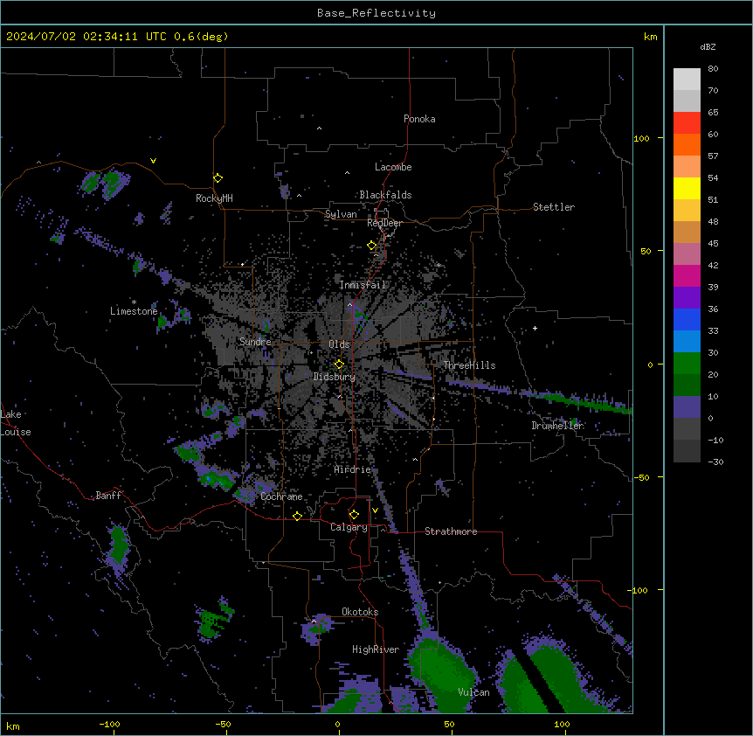The image size is (753, 736).
Task: Click the -30 value in the dBZ legend
Action: [715, 462]
